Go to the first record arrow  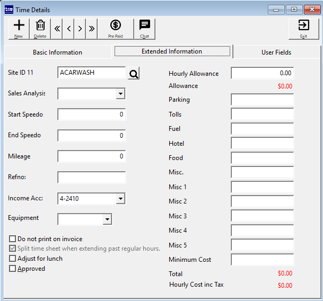click(x=57, y=29)
